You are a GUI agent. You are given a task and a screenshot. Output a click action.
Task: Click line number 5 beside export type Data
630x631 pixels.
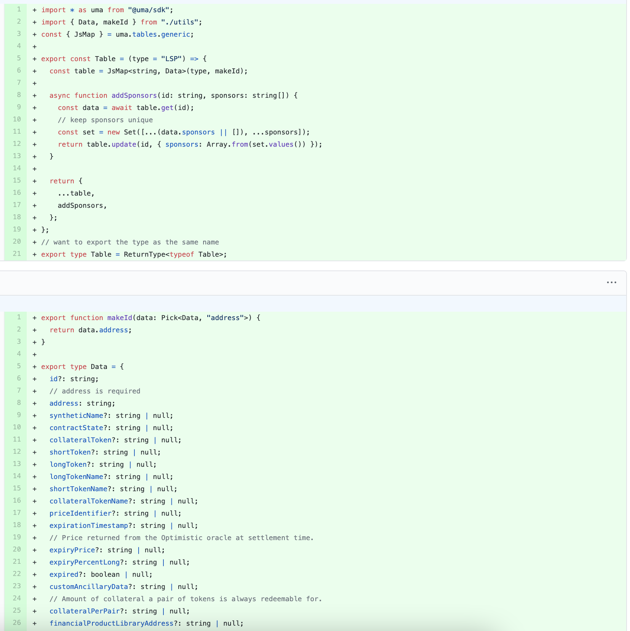pos(19,366)
